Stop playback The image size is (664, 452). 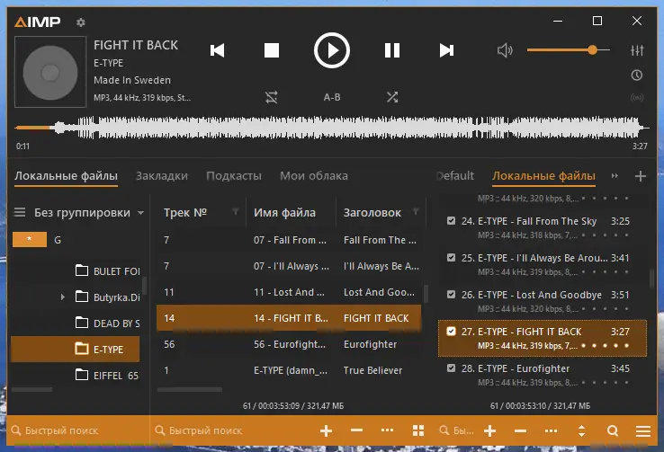coord(272,50)
